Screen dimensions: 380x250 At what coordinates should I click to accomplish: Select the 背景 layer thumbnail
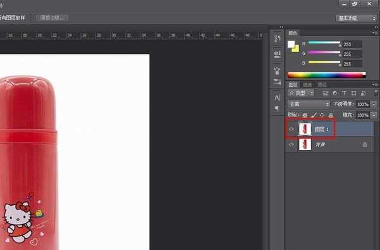[x=305, y=144]
